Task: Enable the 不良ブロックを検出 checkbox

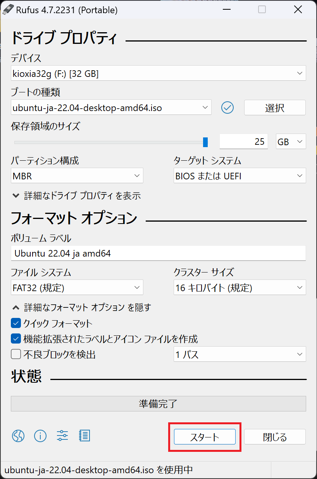Action: [x=16, y=354]
